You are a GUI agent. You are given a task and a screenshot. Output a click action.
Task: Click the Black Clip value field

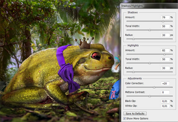(165, 101)
